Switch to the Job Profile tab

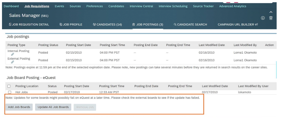pyautogui.click(x=71, y=24)
